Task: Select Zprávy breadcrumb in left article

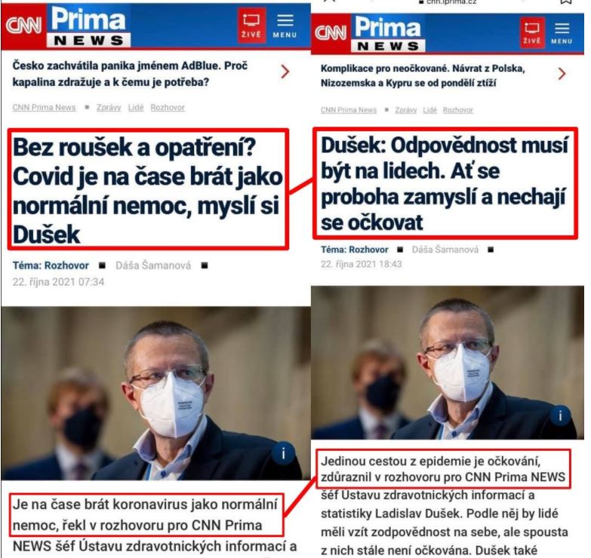Action: 109,108
